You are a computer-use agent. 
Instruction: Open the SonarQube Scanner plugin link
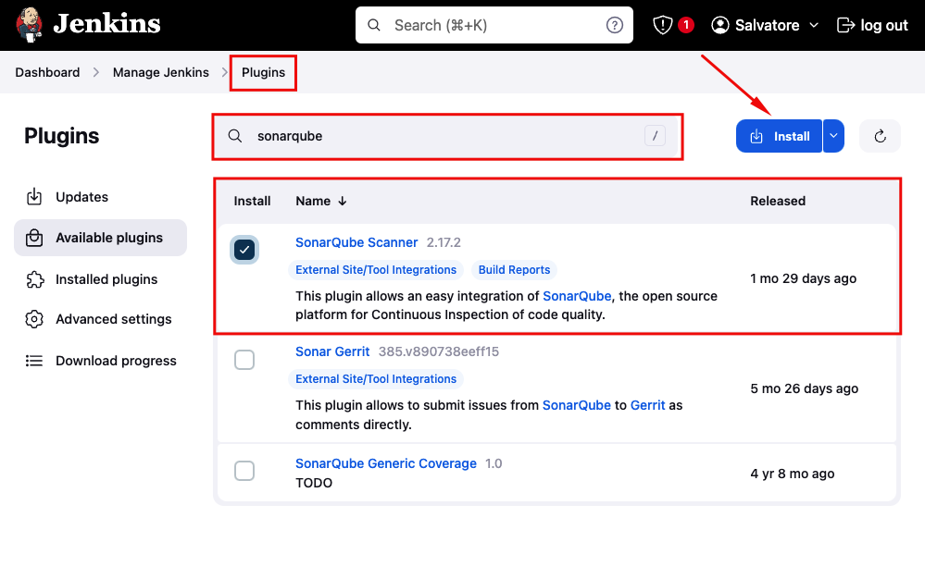click(356, 242)
